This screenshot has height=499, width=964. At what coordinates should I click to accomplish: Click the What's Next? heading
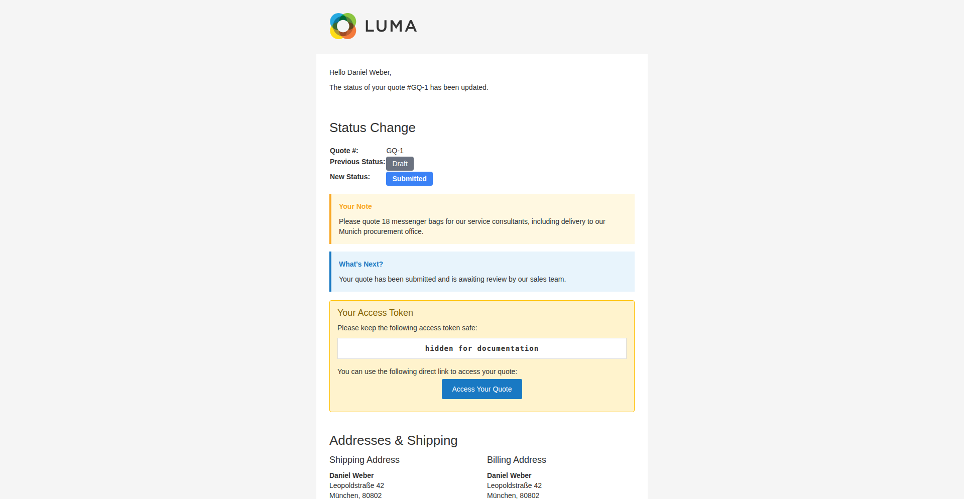[361, 264]
